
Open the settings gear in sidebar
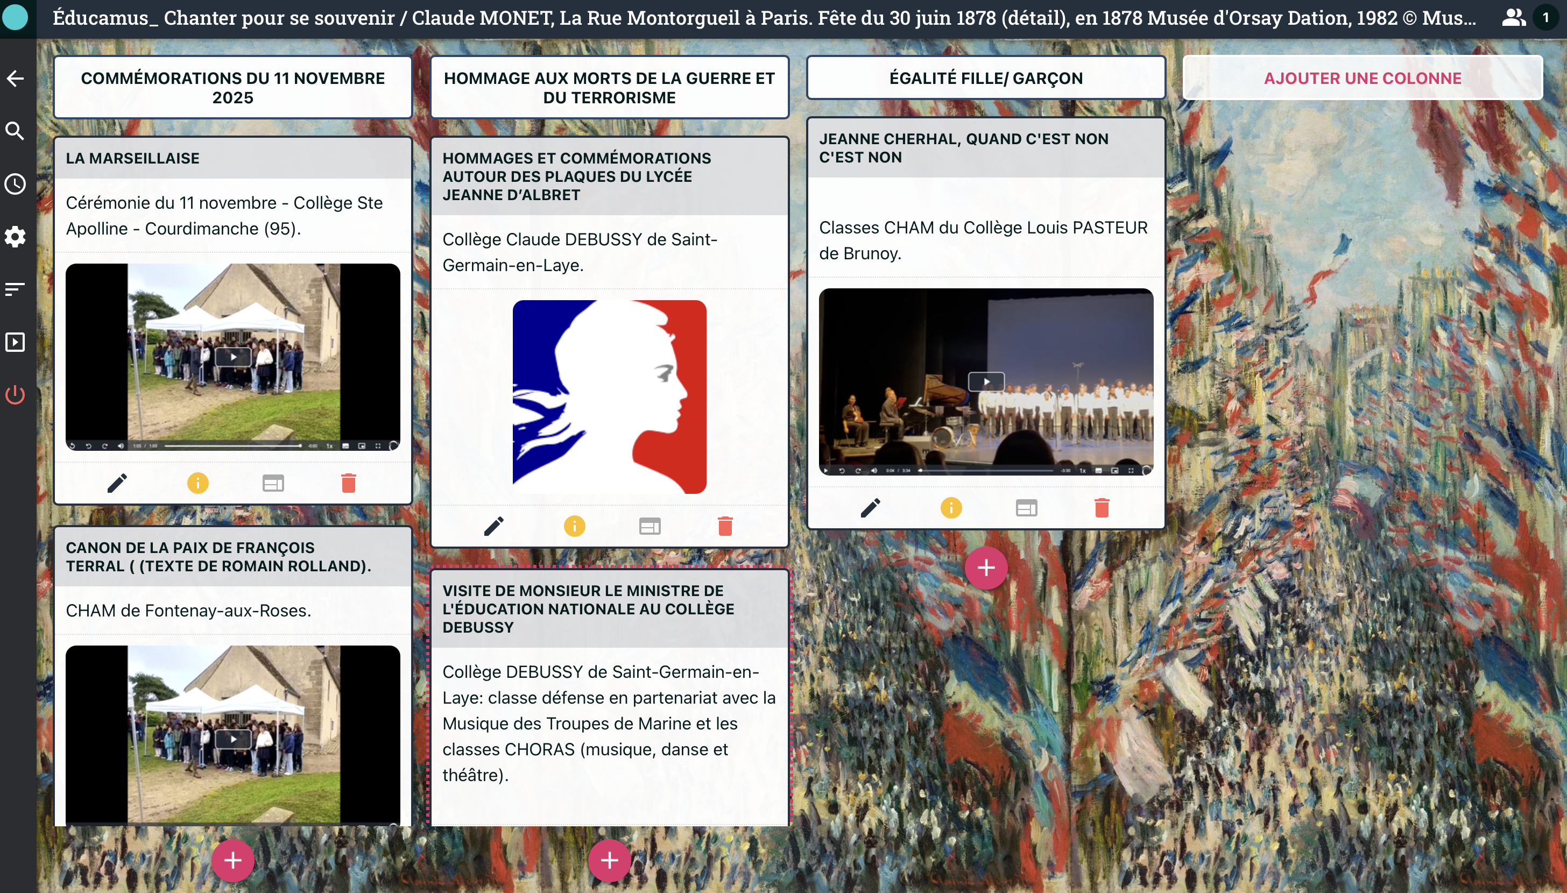click(15, 237)
